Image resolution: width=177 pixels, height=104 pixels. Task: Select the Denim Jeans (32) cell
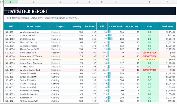[34, 84]
